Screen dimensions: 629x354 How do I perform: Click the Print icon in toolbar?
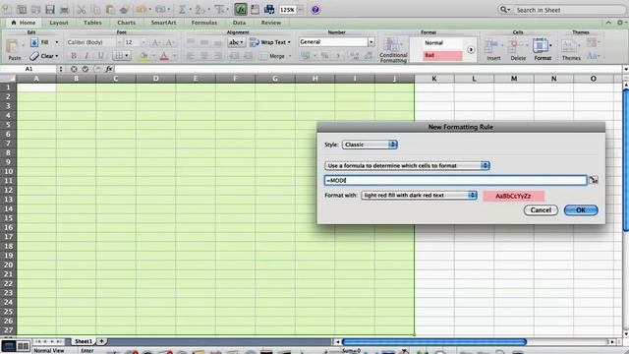point(64,10)
